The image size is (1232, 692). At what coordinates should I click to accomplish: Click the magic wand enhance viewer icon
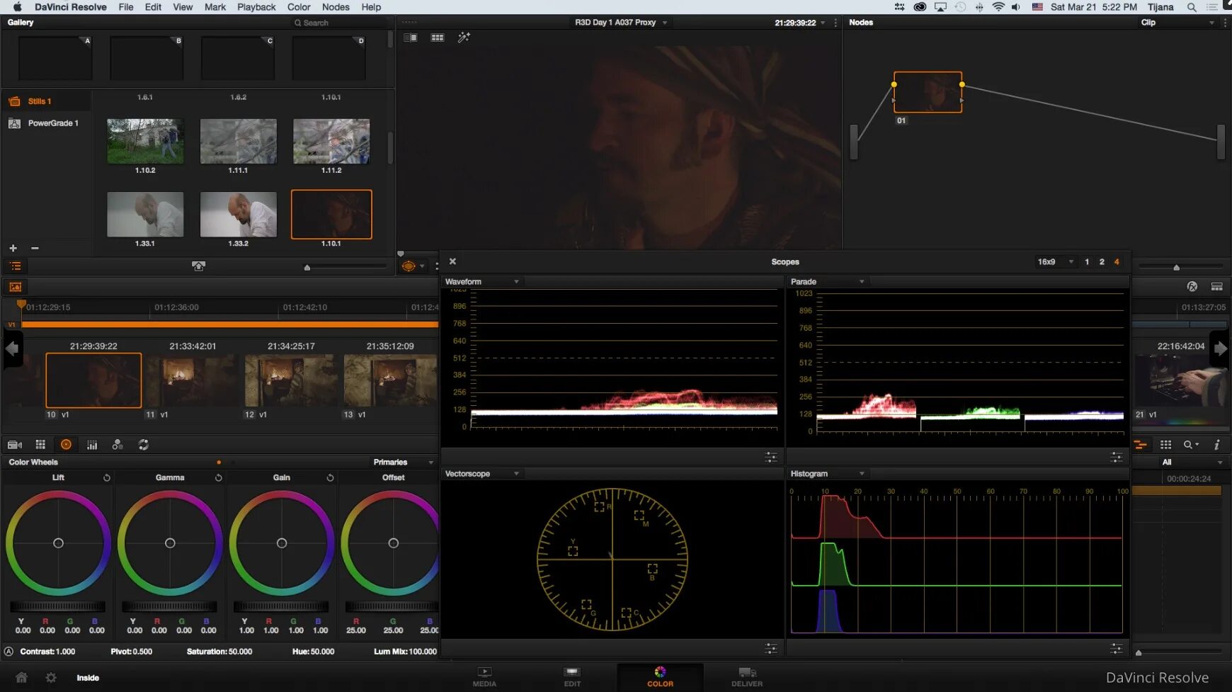pos(464,38)
